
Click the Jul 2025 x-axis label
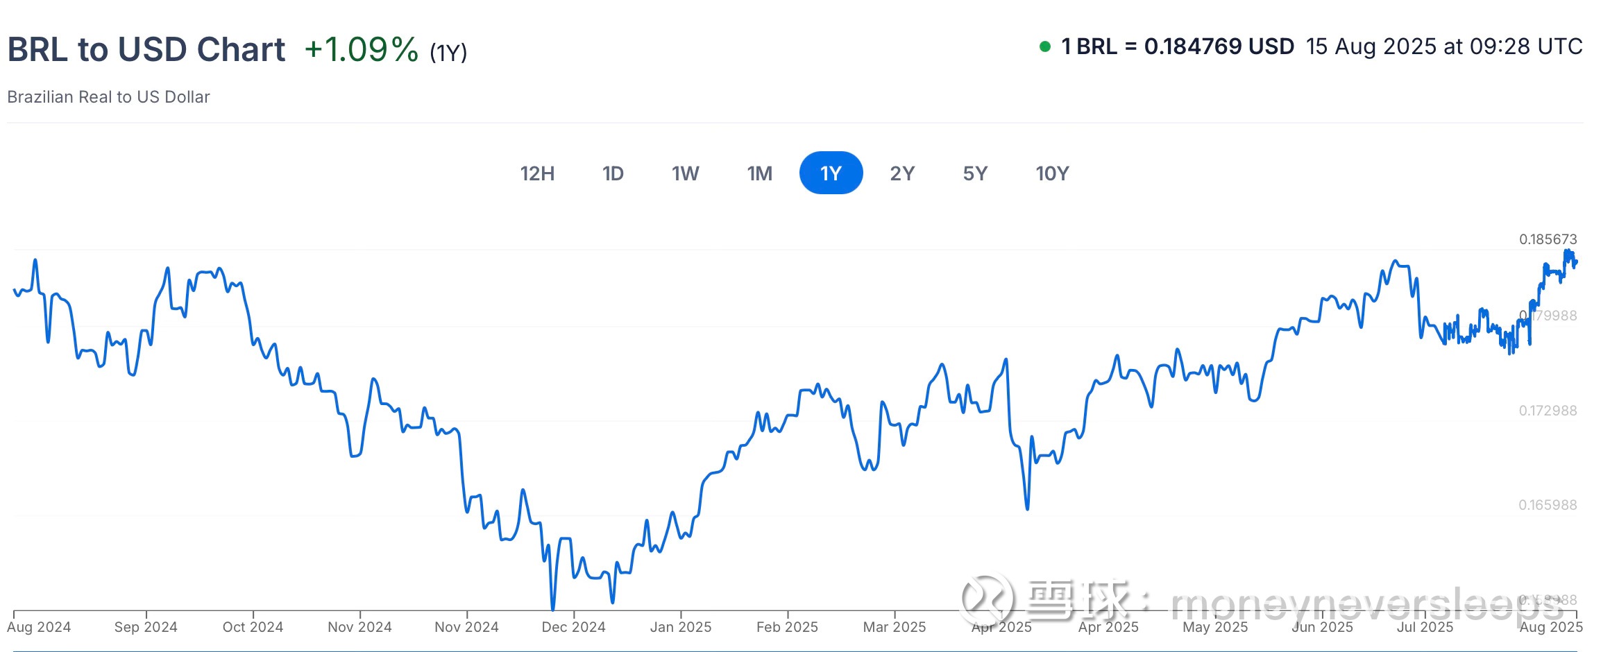pos(1425,627)
